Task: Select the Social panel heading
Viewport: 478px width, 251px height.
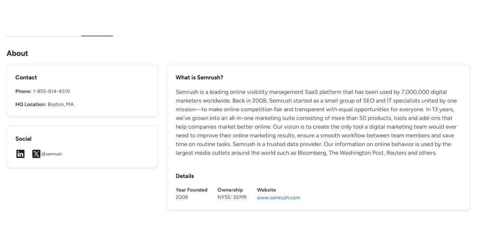Action: 23,139
